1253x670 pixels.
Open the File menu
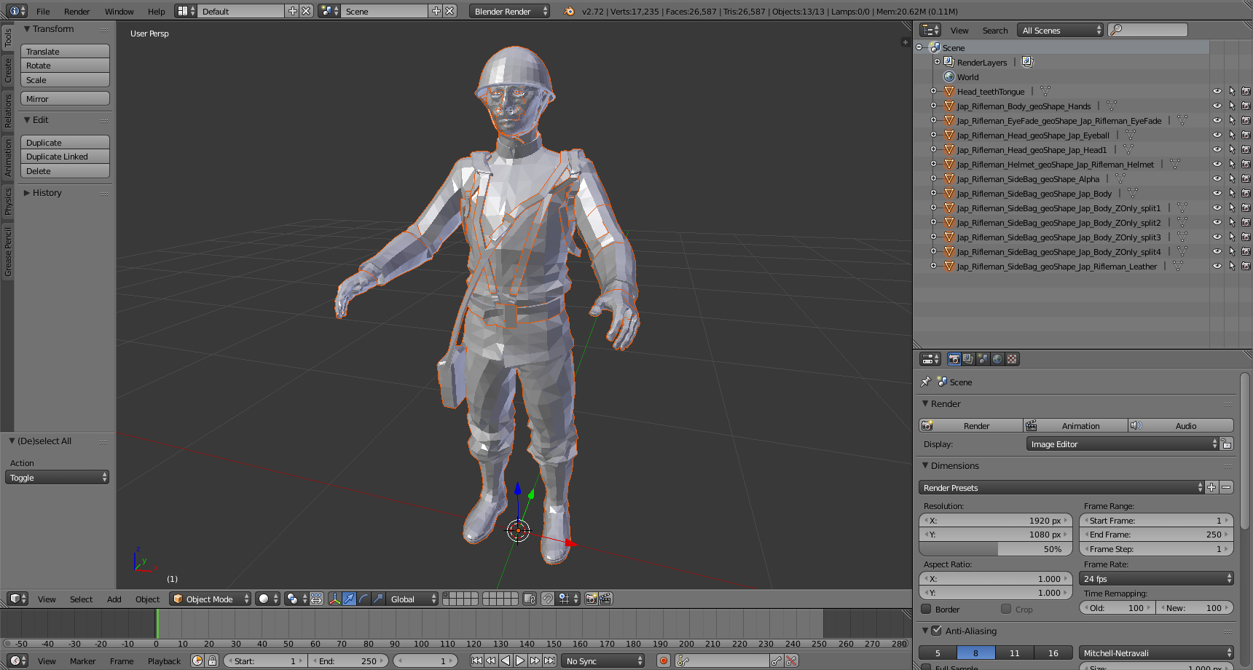point(43,11)
